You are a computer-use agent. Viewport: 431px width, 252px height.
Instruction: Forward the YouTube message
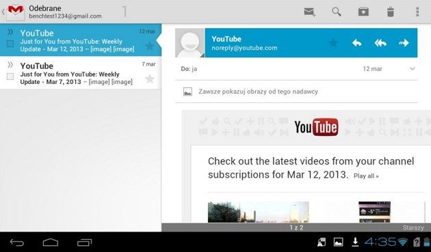(x=404, y=43)
